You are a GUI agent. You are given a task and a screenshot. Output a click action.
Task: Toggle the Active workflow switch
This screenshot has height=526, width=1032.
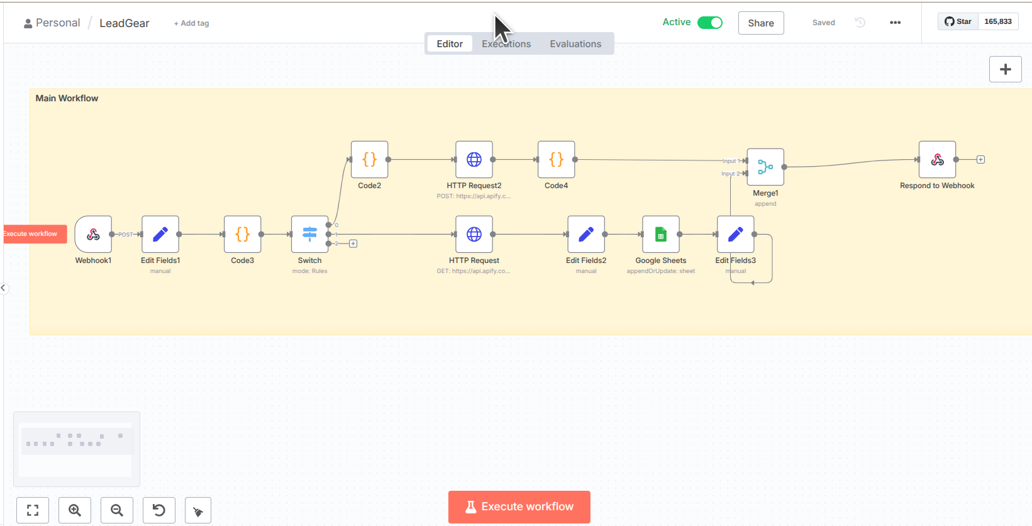[x=710, y=23]
